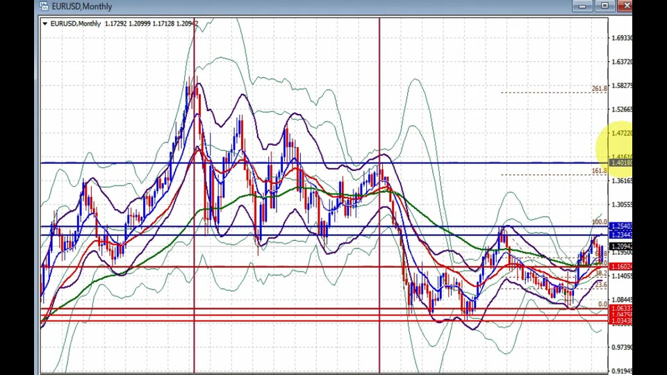Click the 1.40180 horizontal line price tag
The width and height of the screenshot is (667, 375).
pos(621,162)
